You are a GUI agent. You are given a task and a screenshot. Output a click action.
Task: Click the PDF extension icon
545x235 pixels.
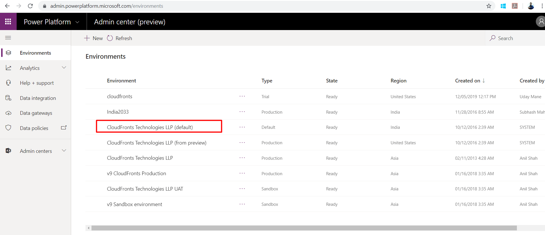(515, 6)
